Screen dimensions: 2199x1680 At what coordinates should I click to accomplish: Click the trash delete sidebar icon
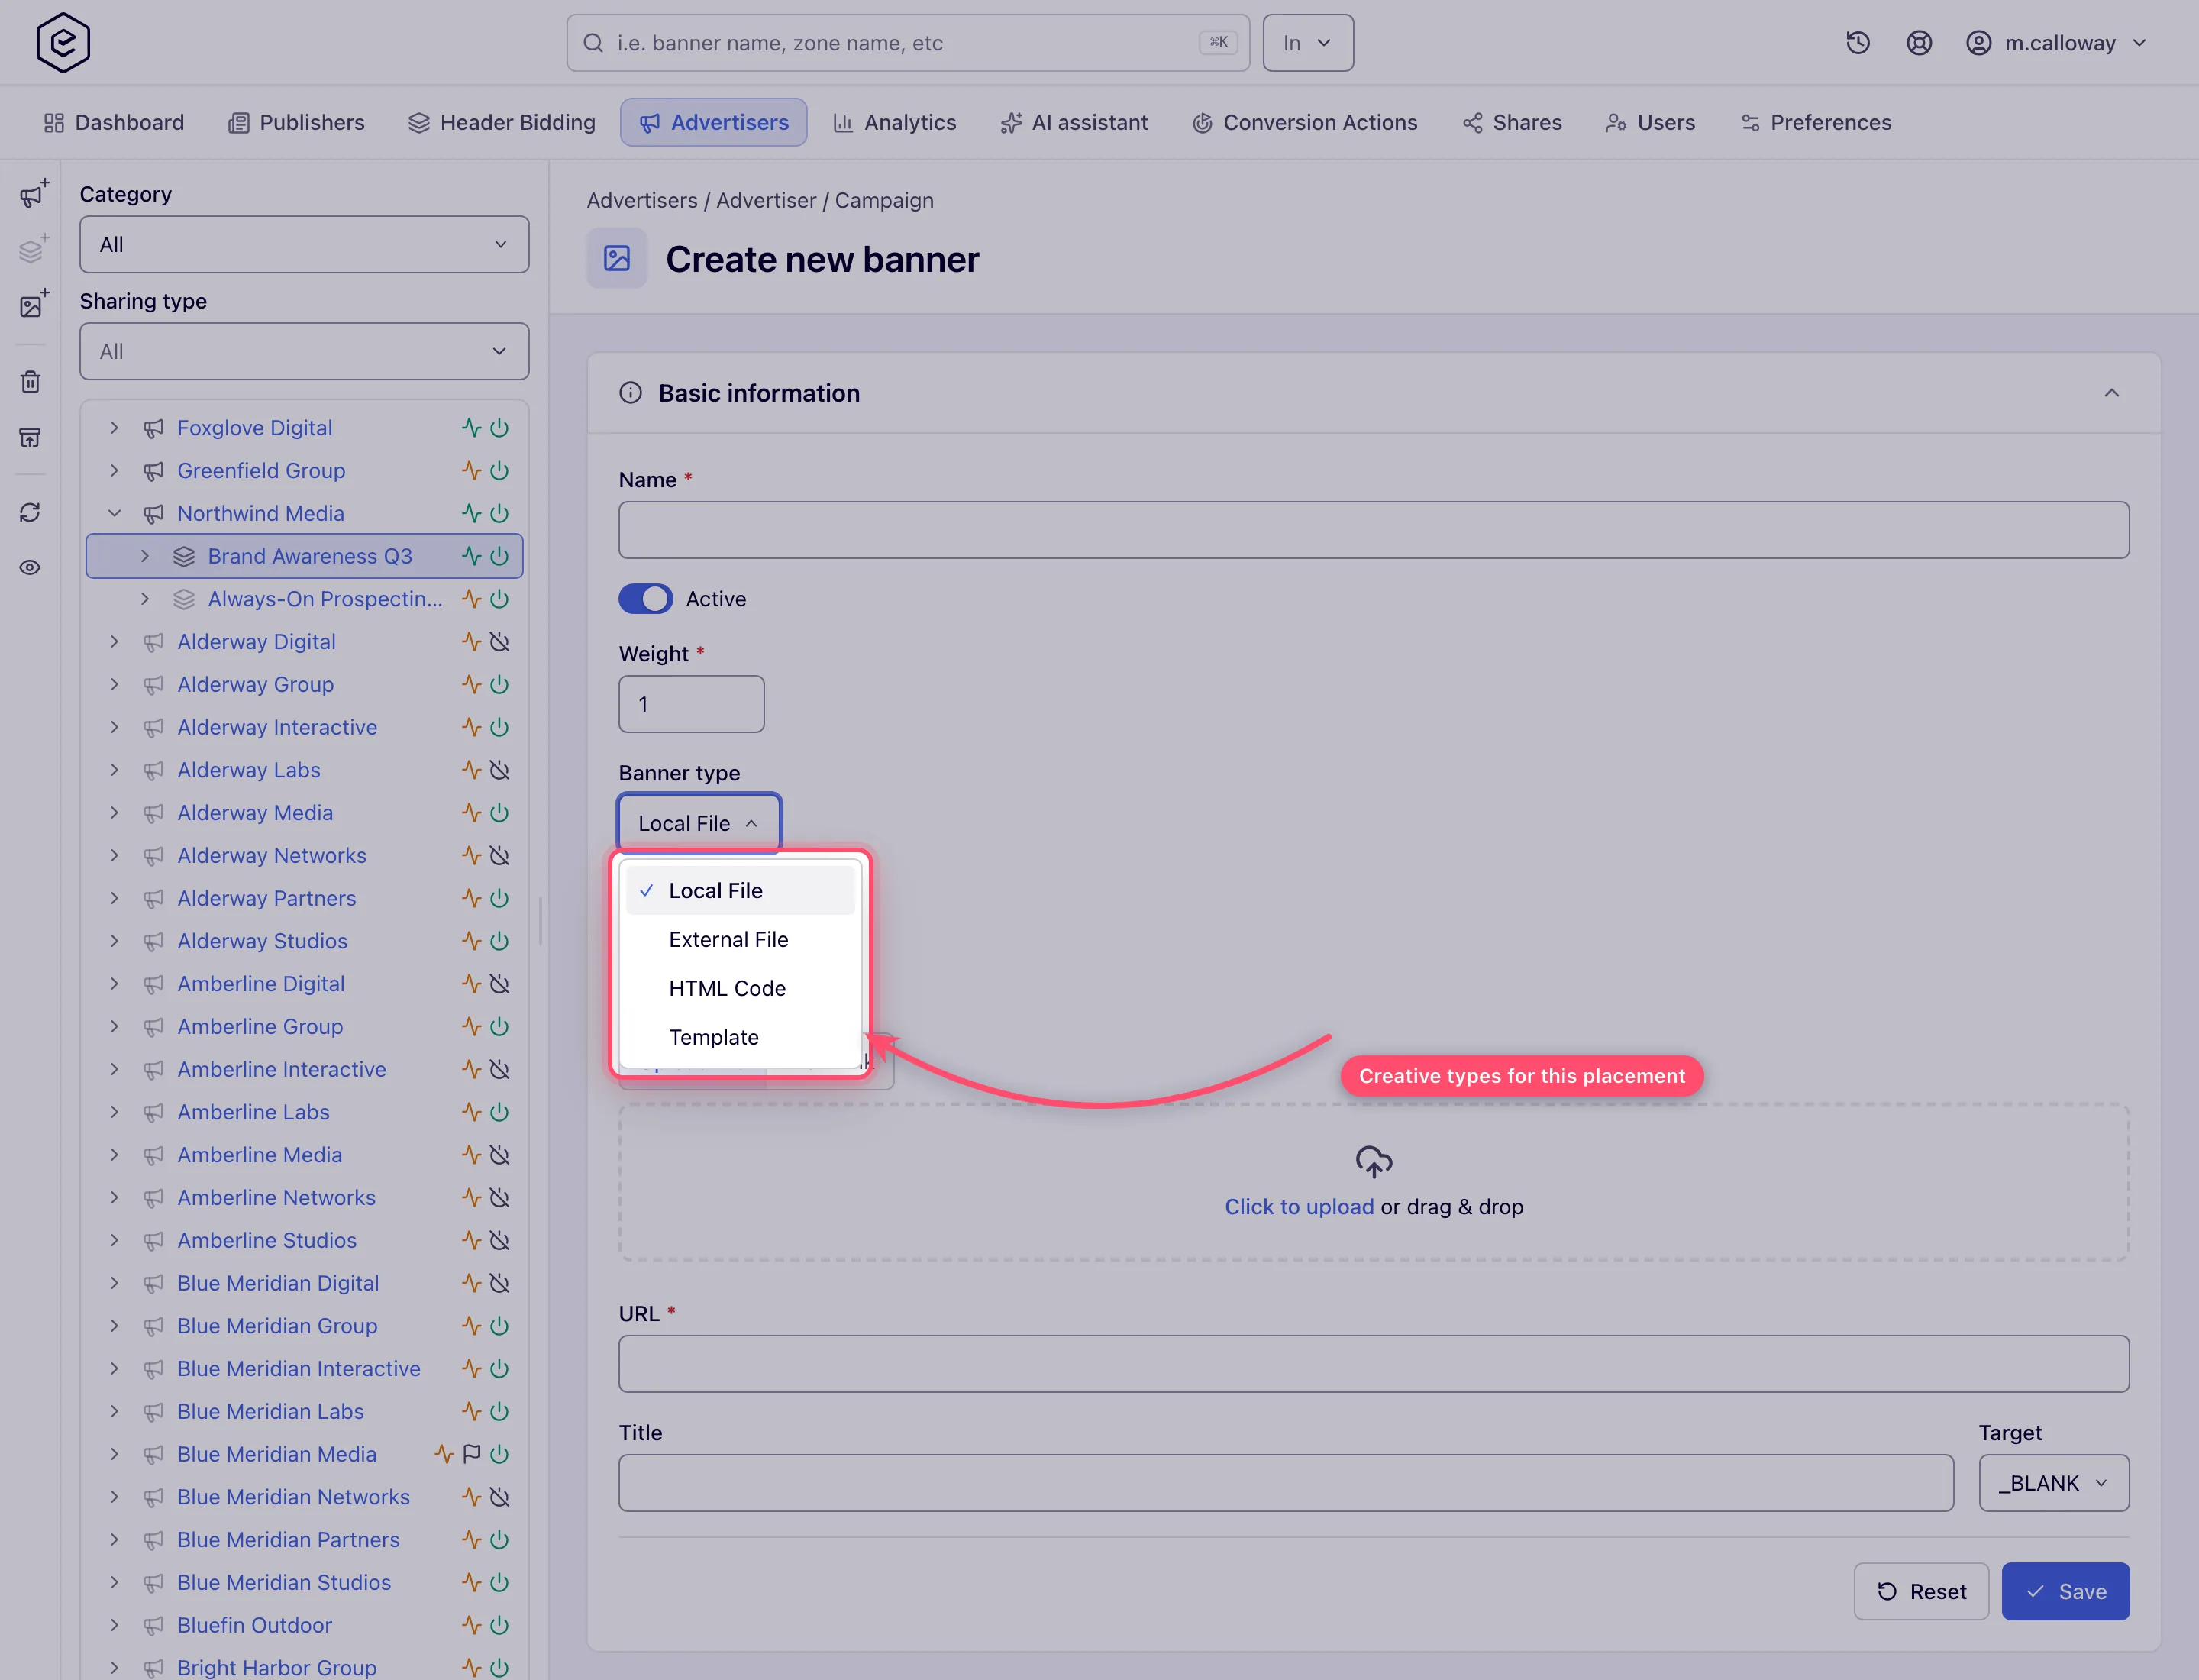pos(31,382)
